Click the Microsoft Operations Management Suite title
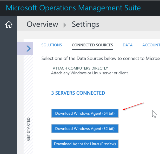 [73, 8]
